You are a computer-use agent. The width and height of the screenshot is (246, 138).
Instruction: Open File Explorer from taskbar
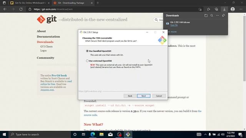tap(101, 135)
